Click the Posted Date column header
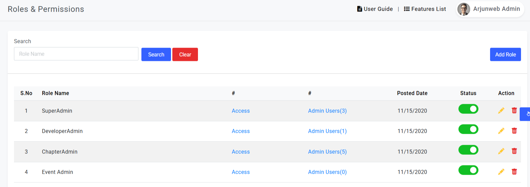 (412, 93)
